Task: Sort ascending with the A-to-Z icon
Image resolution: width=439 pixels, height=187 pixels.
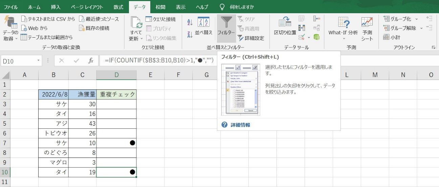Action: (190, 22)
